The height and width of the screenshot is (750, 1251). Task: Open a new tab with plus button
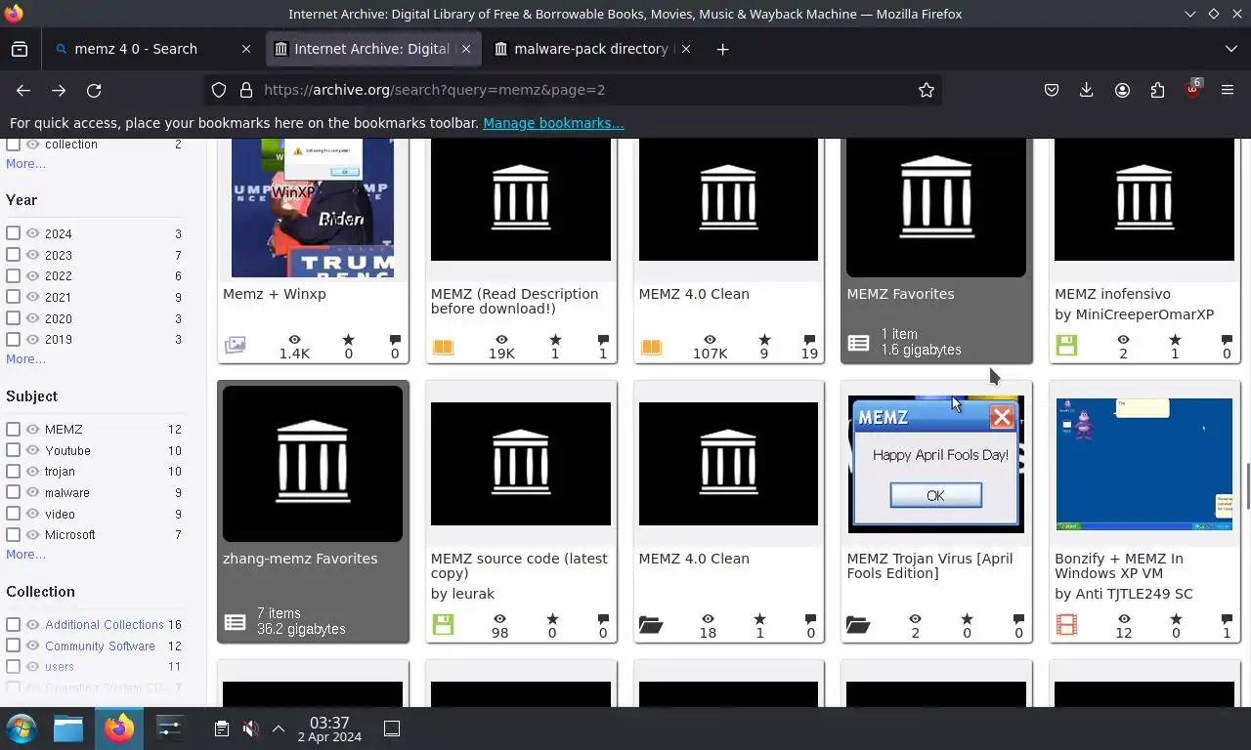coord(722,49)
